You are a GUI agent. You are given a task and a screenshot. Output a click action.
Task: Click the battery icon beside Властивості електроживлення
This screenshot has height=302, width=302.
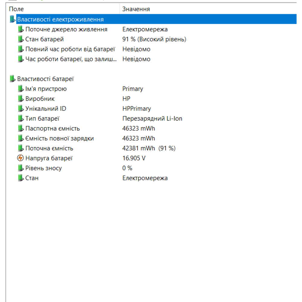point(12,19)
